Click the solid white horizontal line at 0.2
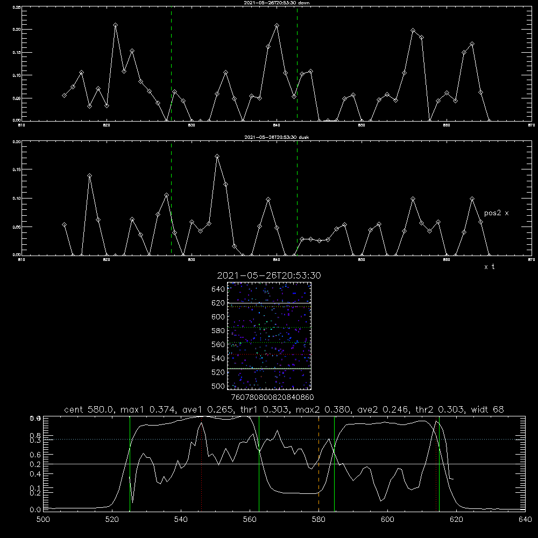538x538 pixels. click(284, 464)
